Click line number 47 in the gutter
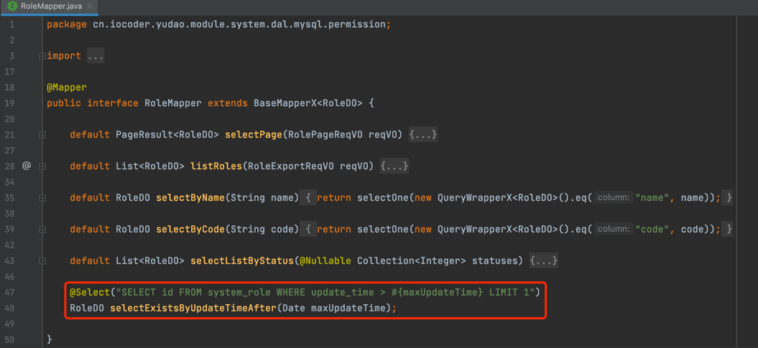The image size is (758, 348). (x=11, y=293)
